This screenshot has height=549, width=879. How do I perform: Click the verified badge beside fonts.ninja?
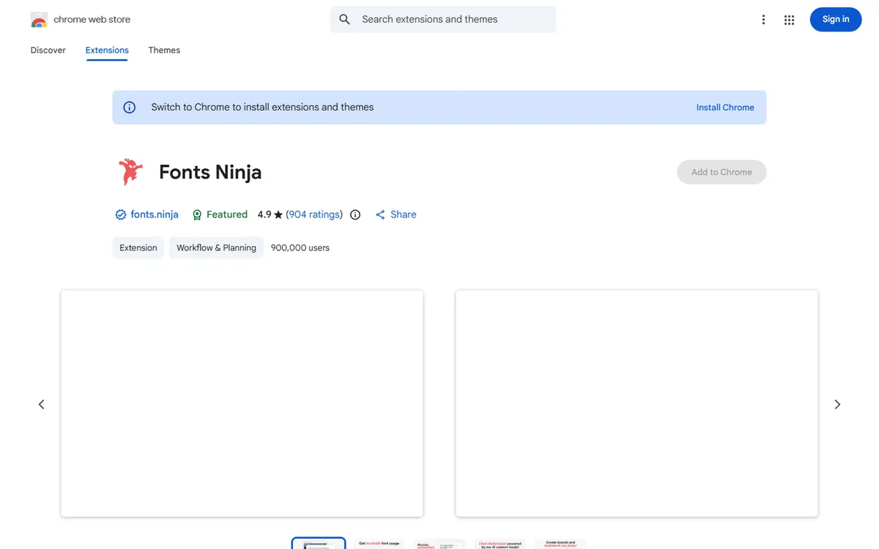(121, 214)
